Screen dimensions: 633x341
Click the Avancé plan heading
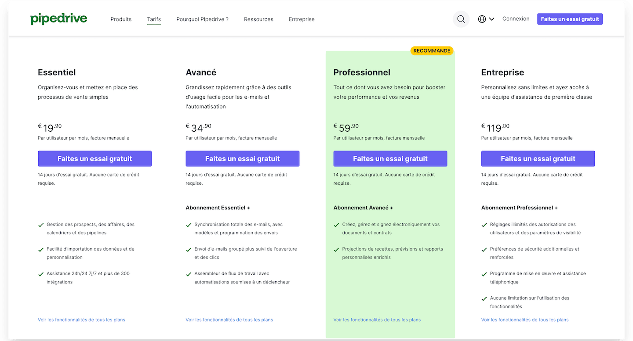201,72
